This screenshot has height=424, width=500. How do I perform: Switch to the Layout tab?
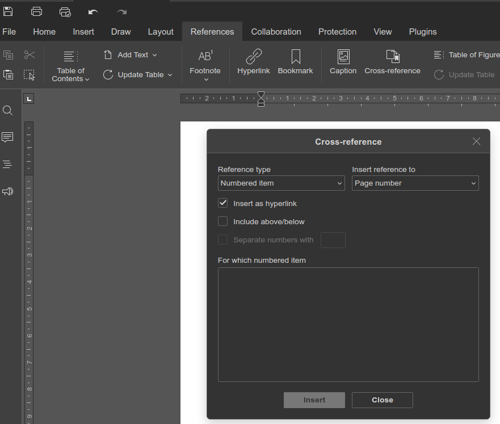161,32
